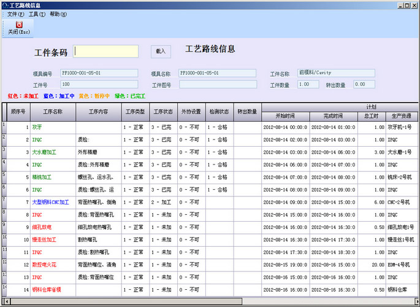
Task: Click the red 关闭(Esc) toolbar icon
Action: click(x=18, y=25)
